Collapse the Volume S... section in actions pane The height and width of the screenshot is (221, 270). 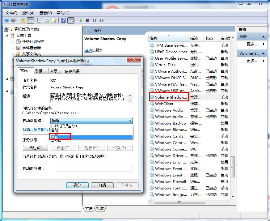point(263,53)
